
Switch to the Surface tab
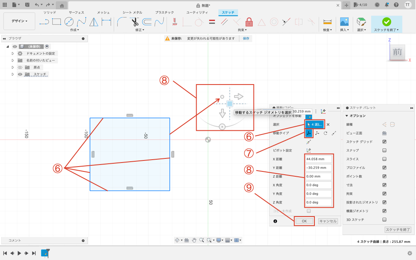point(76,13)
